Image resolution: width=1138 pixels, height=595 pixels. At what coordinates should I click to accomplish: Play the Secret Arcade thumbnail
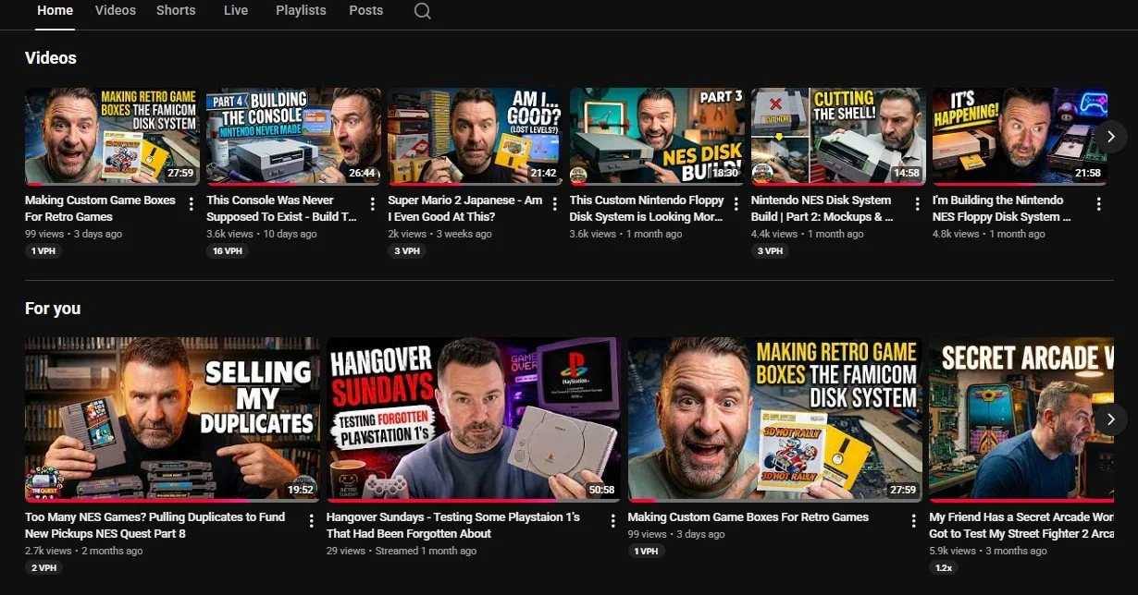click(x=1021, y=419)
